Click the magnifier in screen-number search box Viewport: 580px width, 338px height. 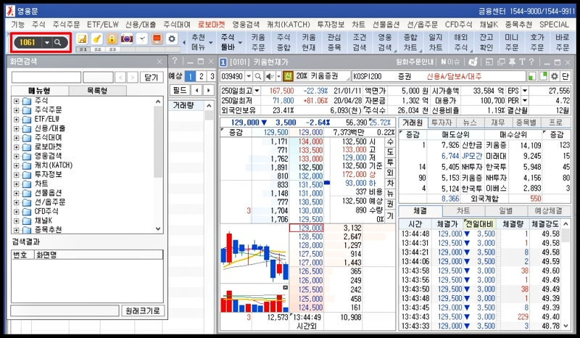pyautogui.click(x=58, y=43)
